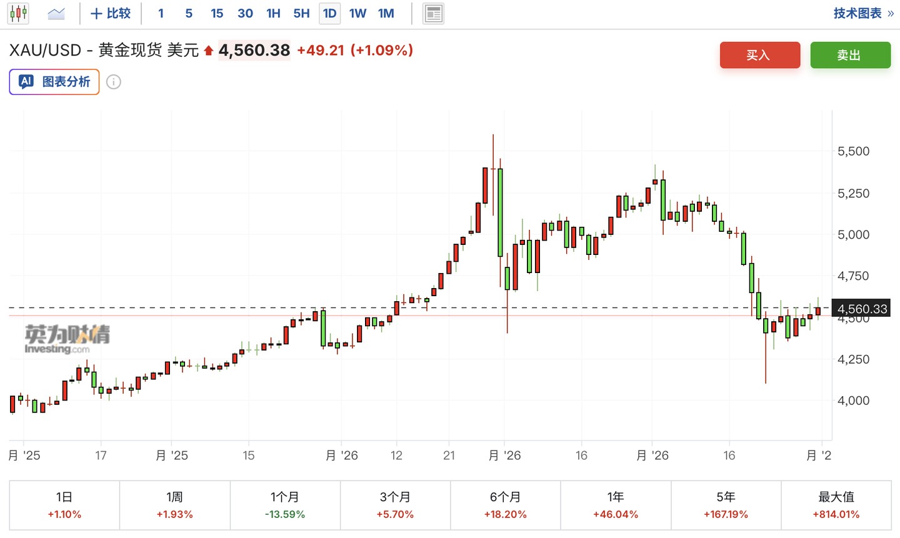Viewport: 900px width, 538px height.
Task: Select the candlestick chart type icon
Action: (19, 13)
